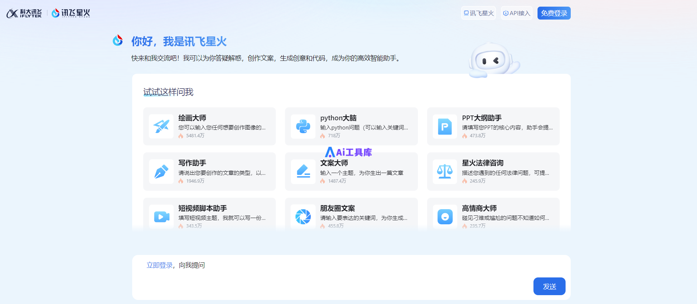Image resolution: width=697 pixels, height=304 pixels.
Task: Click description 输入一个主题，为你生出一篇文章
Action: (x=361, y=173)
